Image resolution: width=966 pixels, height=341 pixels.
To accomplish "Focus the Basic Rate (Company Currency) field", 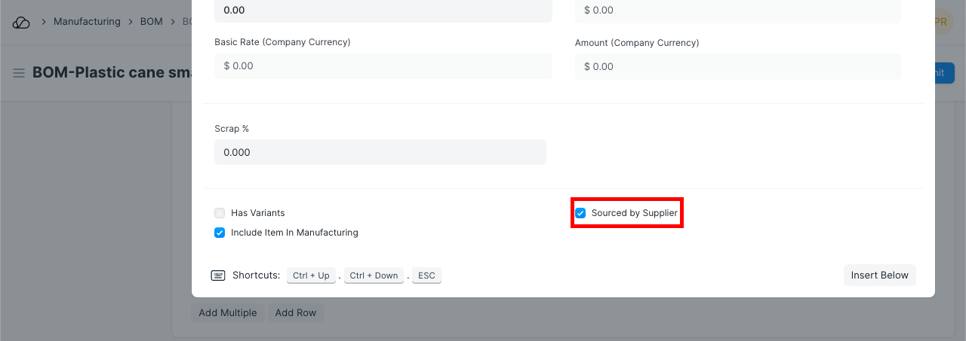I will point(383,66).
